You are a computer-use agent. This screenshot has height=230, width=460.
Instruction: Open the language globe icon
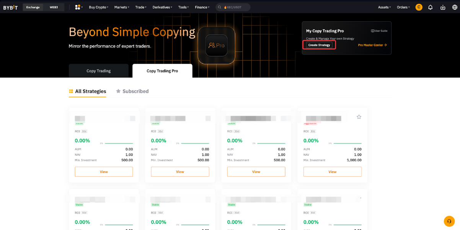click(454, 7)
